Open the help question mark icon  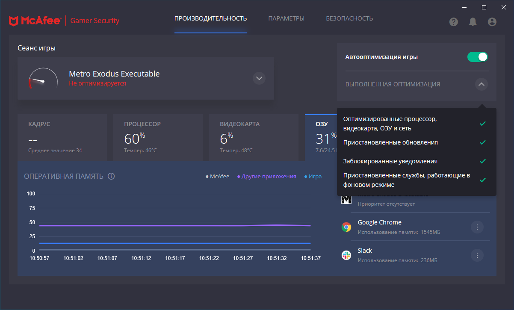coord(454,22)
